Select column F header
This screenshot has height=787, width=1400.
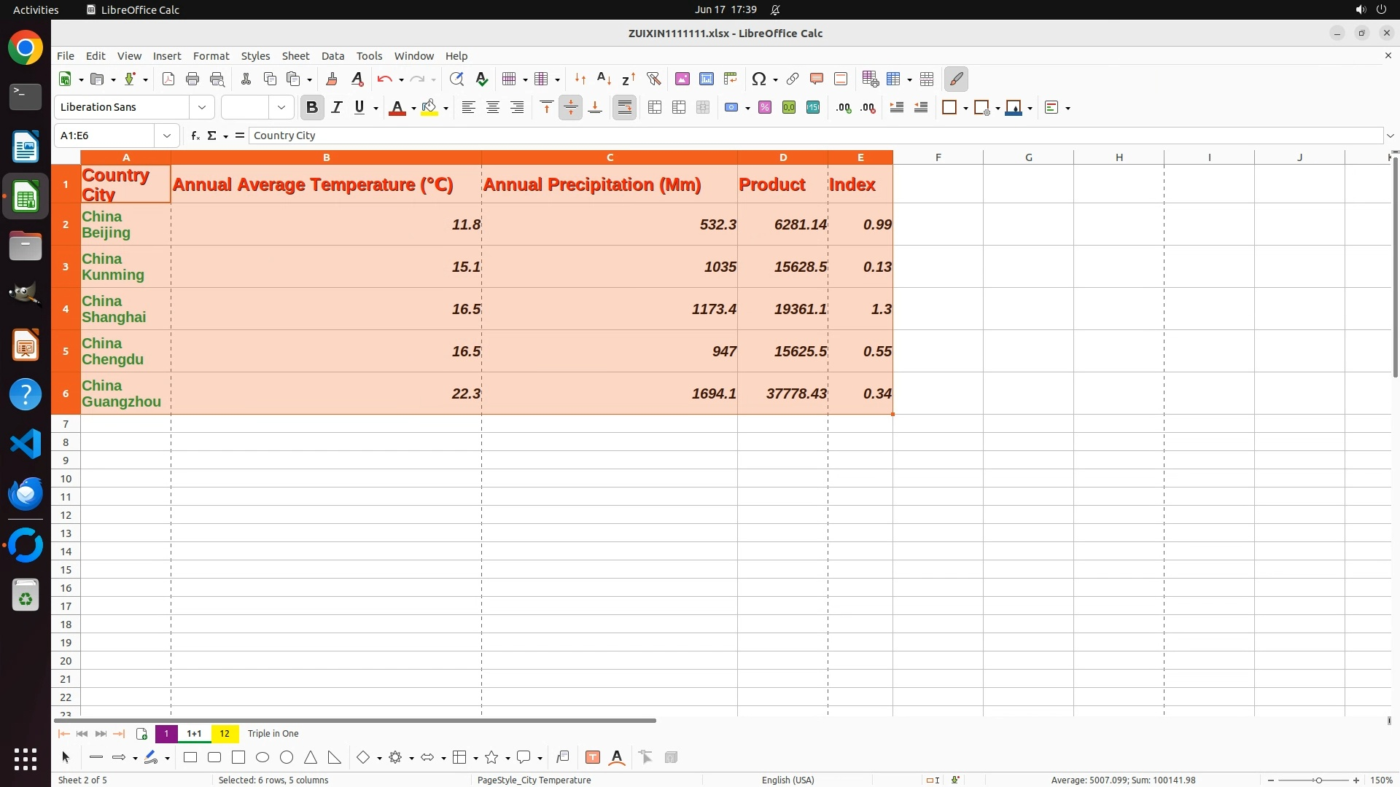point(938,157)
